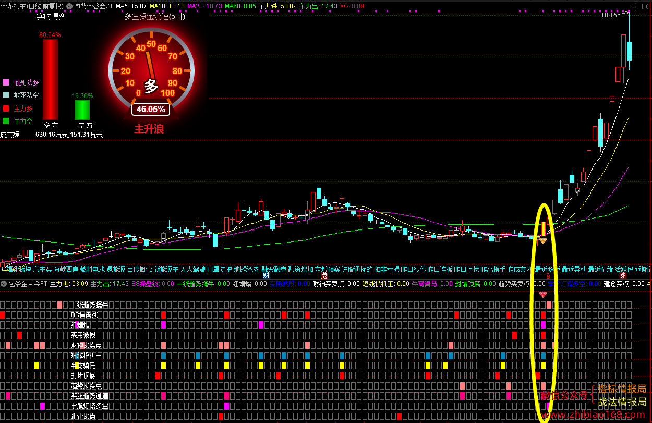Click the 一线趋势擒牛 row label in grid
This screenshot has width=652, height=423.
pos(89,305)
